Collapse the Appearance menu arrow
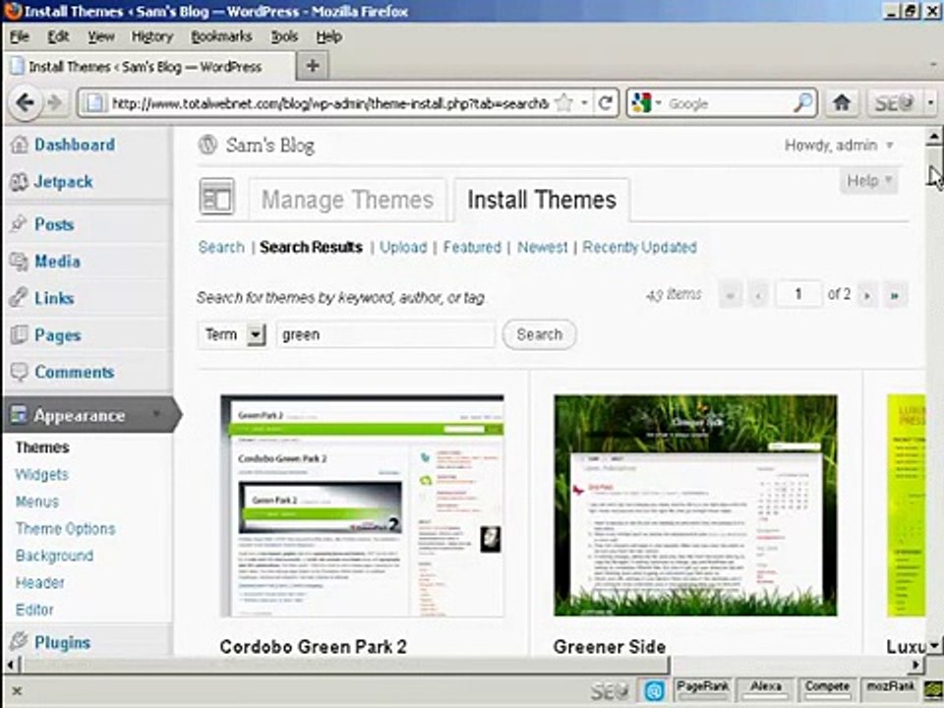 pos(156,414)
